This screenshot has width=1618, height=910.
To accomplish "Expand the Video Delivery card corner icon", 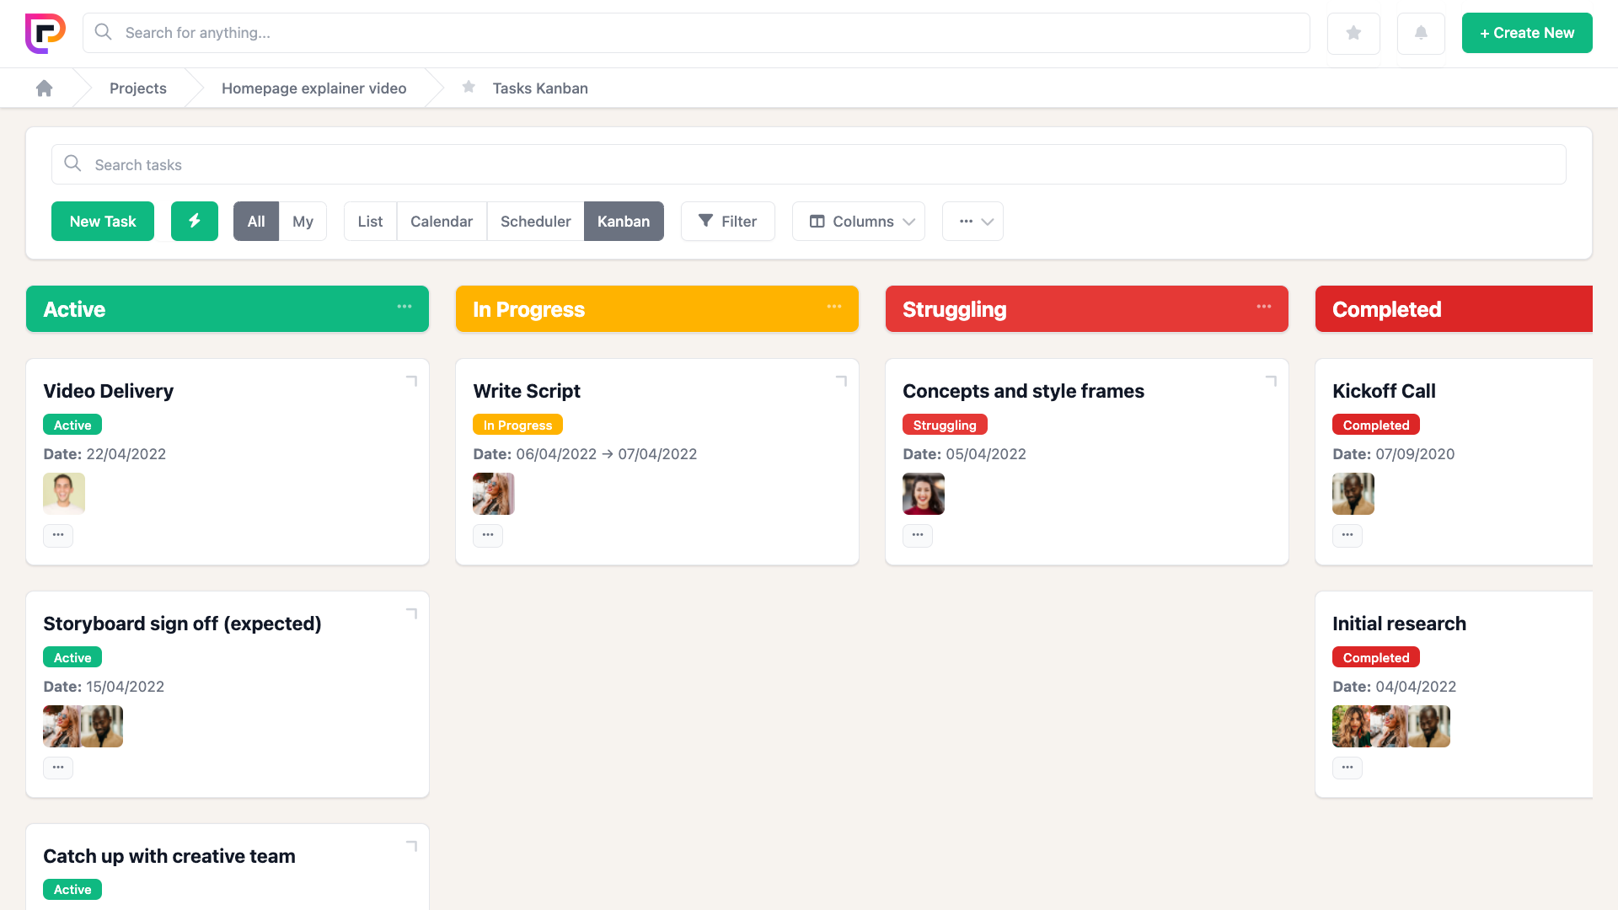I will click(411, 381).
